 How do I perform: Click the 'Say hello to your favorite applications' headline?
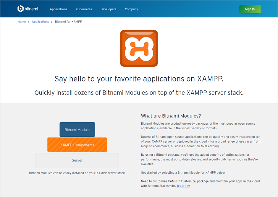(x=139, y=79)
